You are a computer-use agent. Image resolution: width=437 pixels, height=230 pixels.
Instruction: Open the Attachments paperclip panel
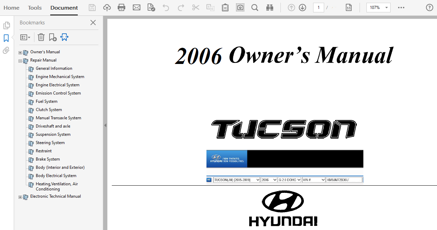(6, 51)
